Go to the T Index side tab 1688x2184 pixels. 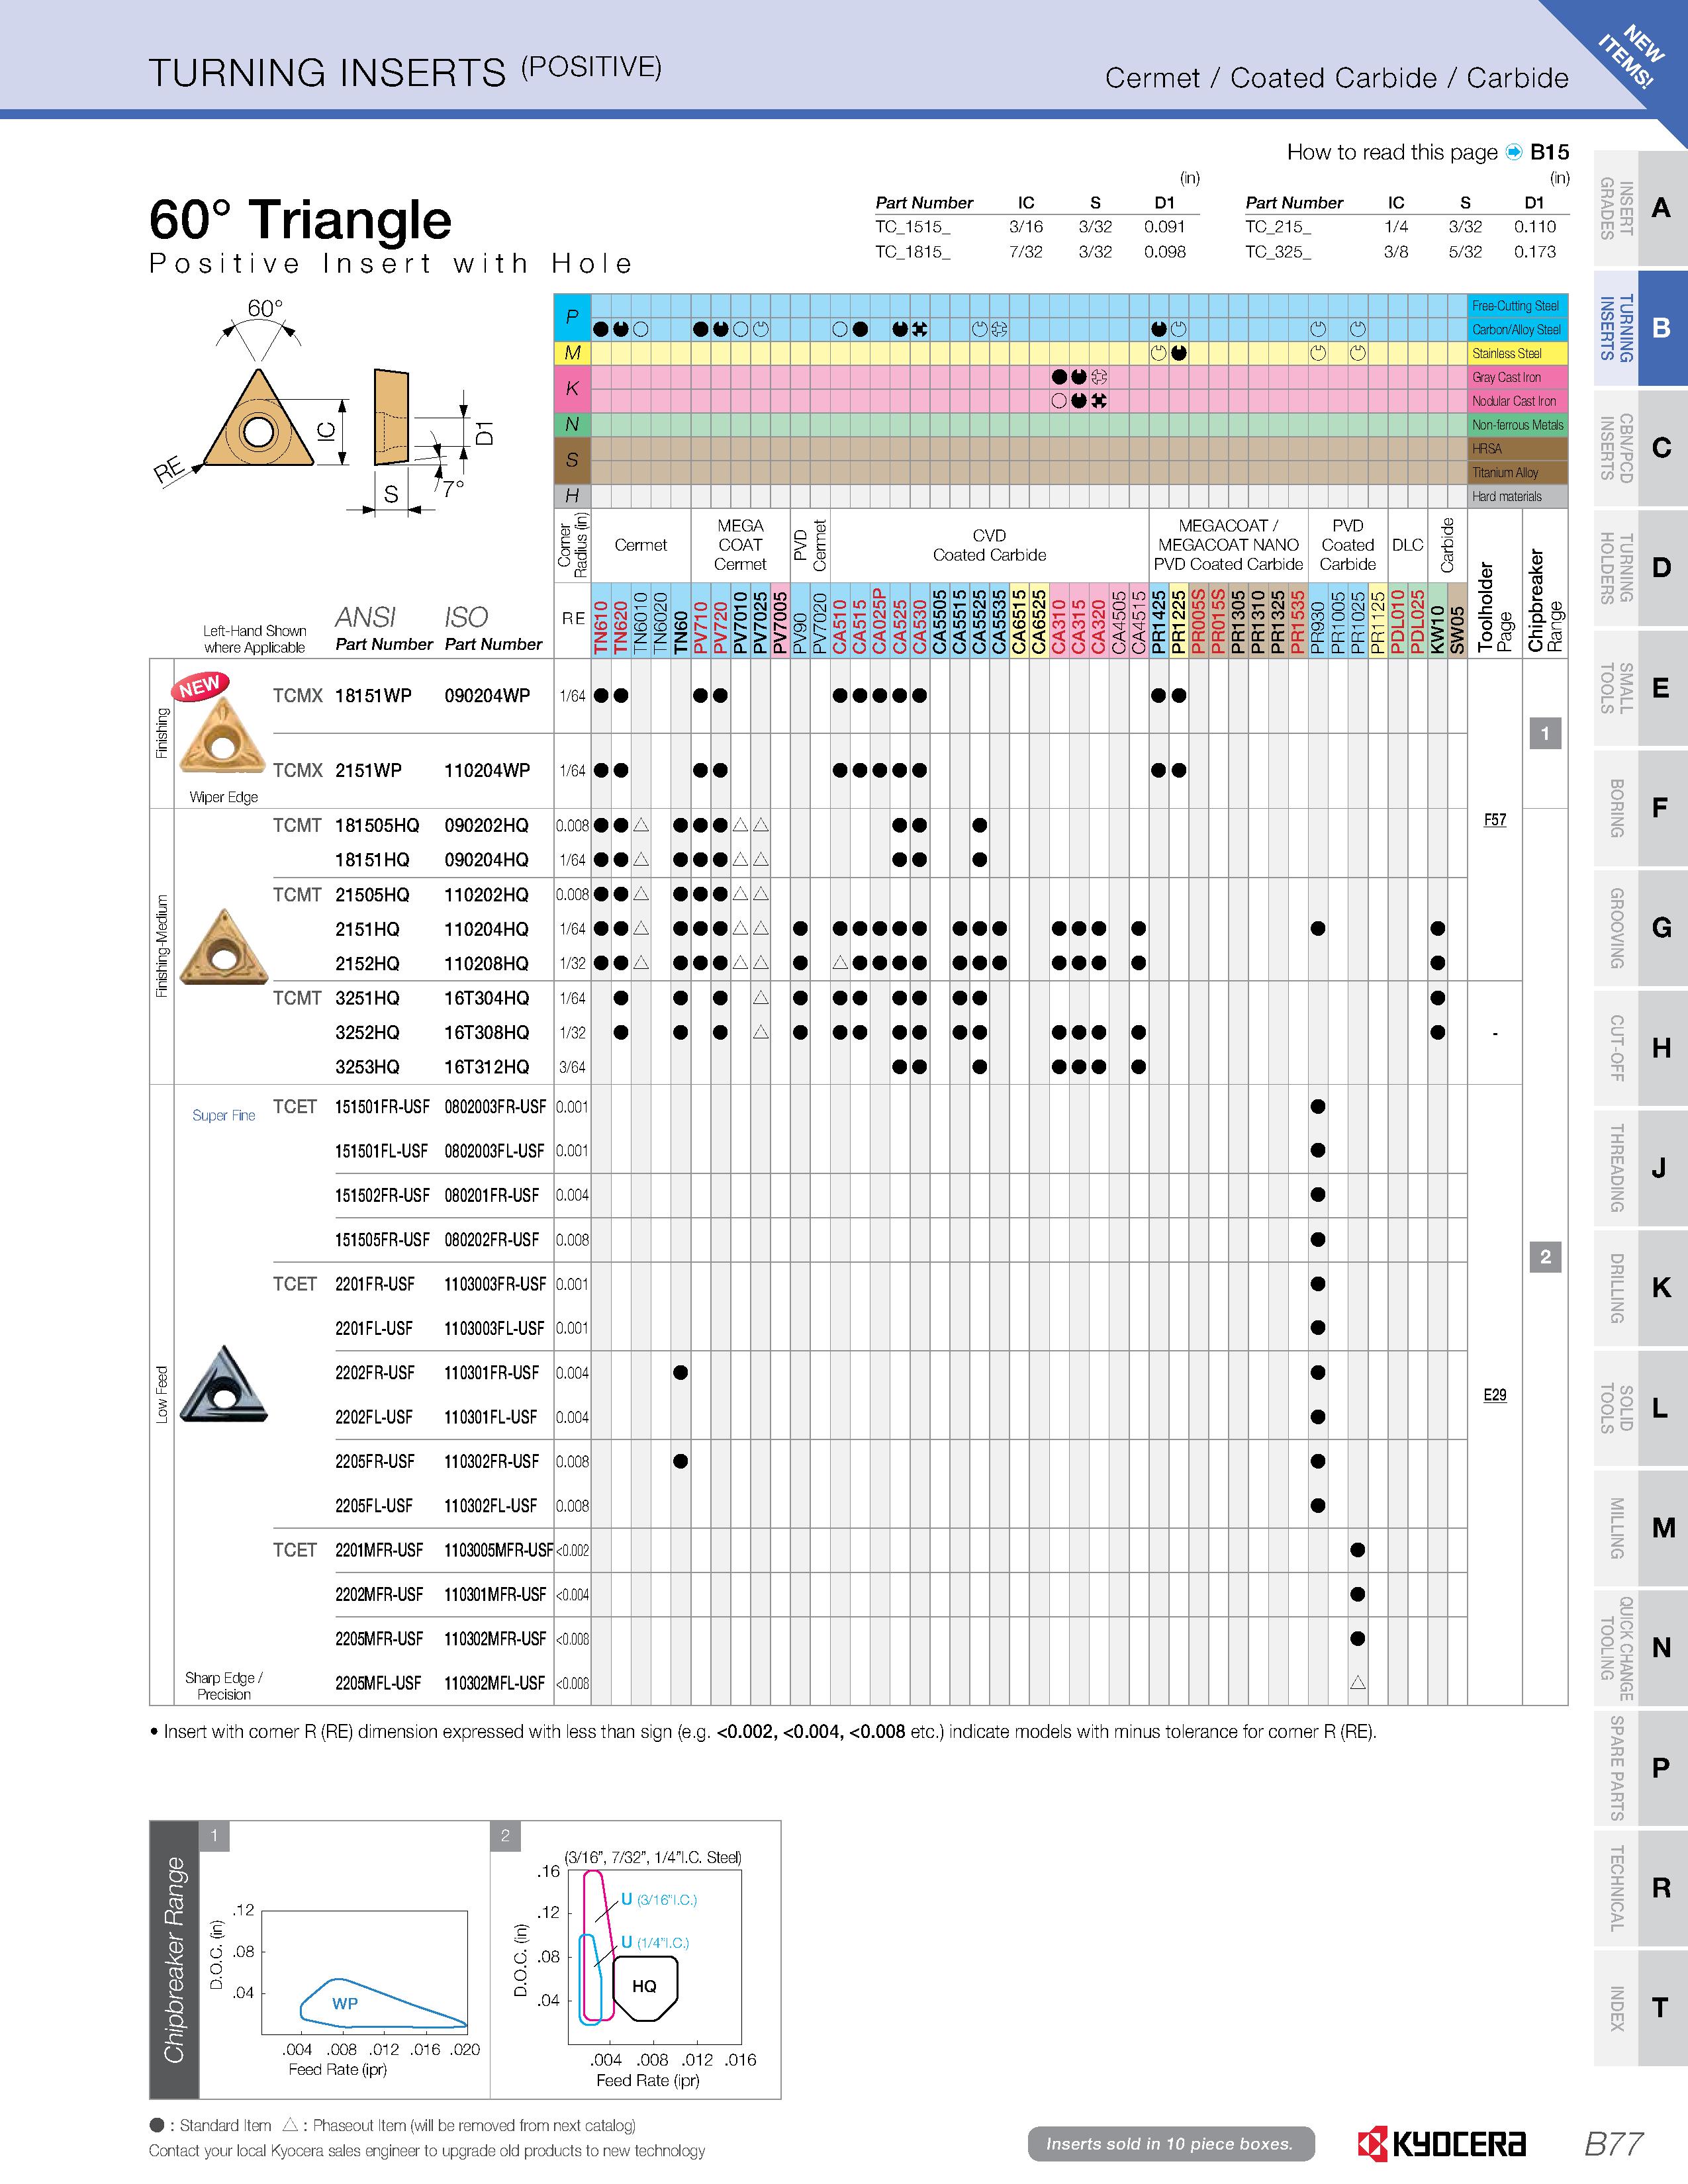click(1640, 2008)
